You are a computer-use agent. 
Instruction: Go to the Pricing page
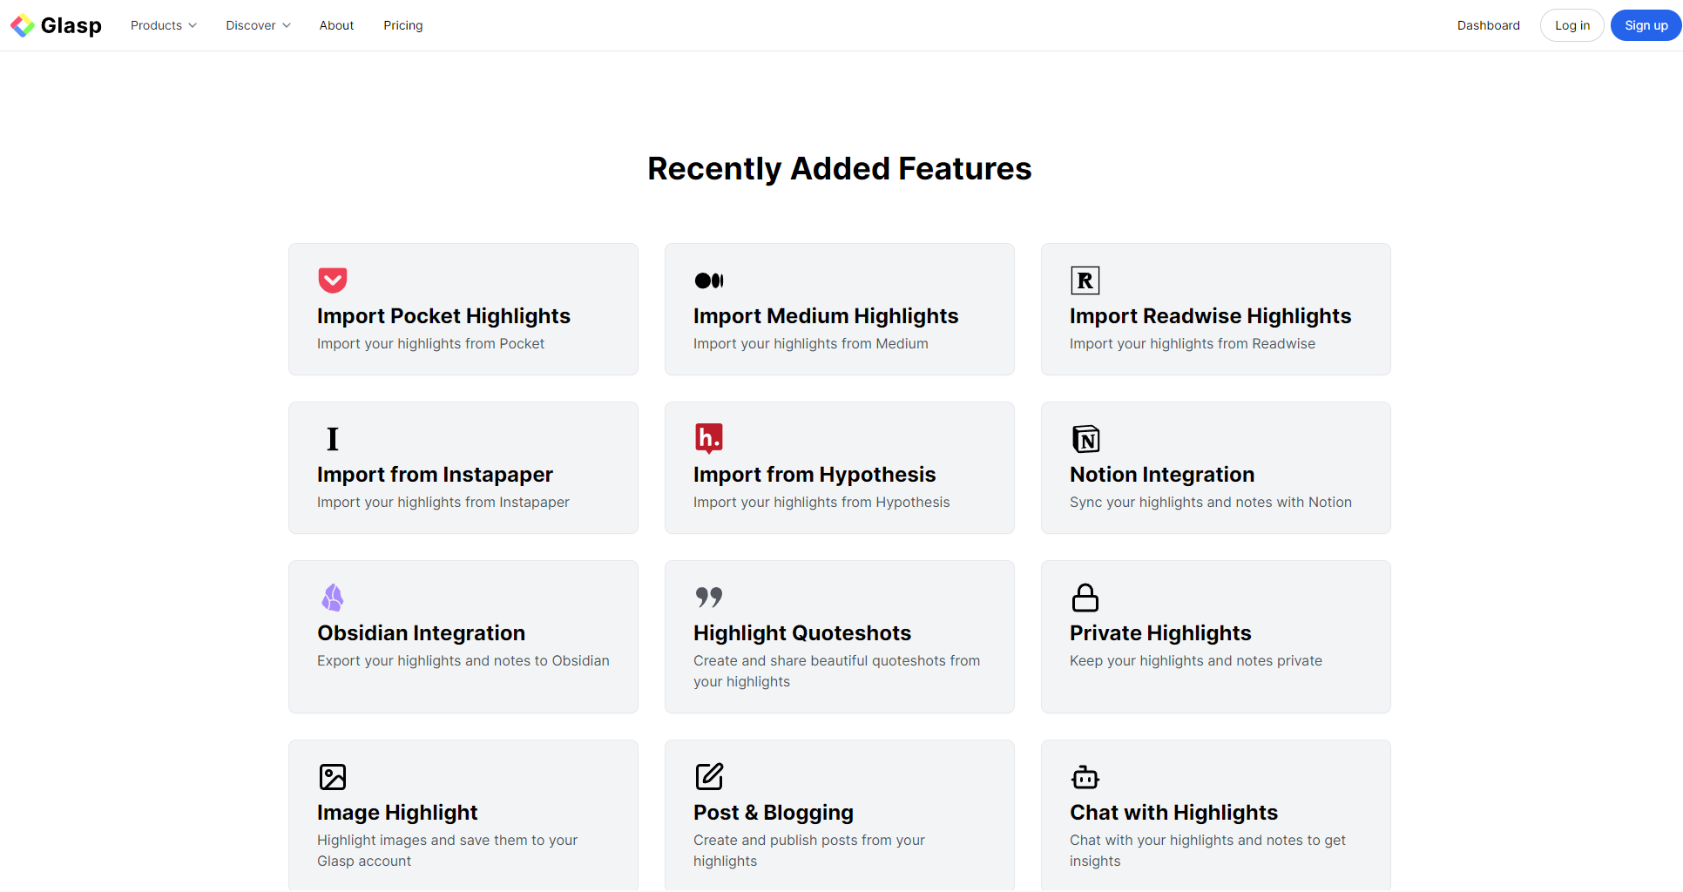[x=402, y=25]
